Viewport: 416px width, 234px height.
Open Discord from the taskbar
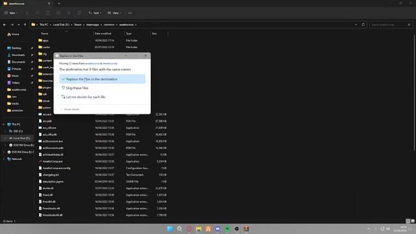(218, 229)
